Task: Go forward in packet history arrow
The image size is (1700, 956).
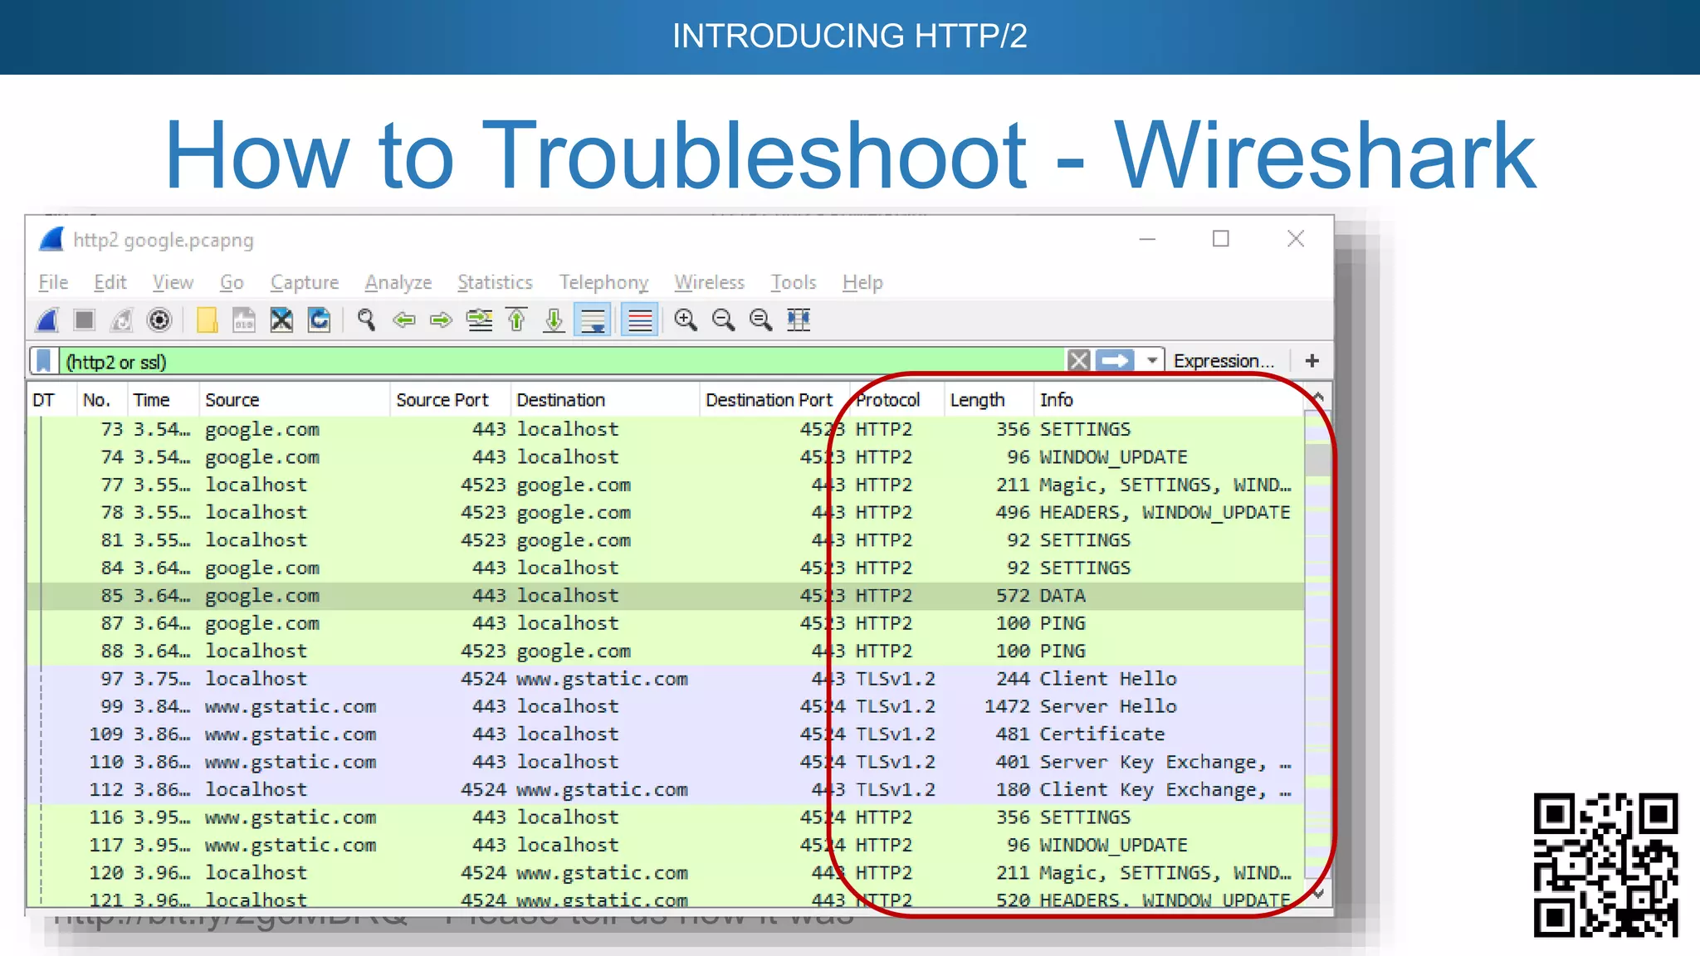Action: coord(441,320)
